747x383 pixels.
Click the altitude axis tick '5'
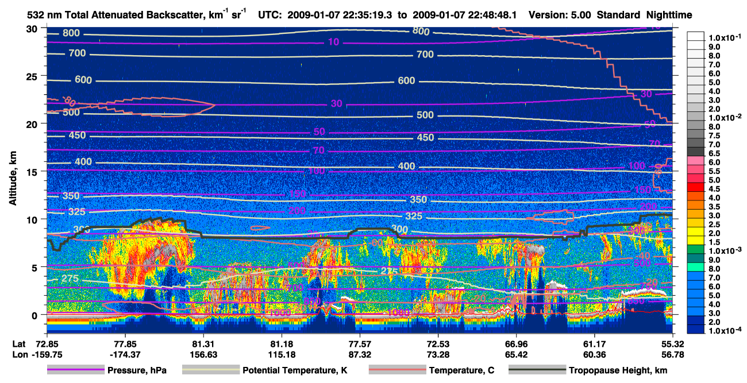pyautogui.click(x=36, y=267)
